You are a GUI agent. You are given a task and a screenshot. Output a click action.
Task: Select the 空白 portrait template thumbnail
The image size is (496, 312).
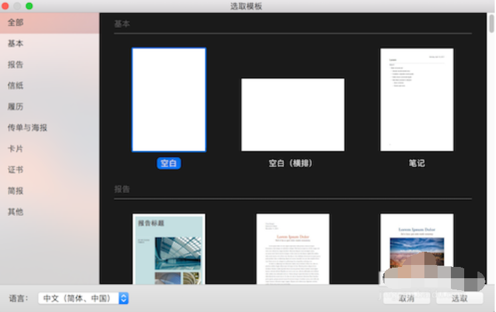[x=168, y=99]
